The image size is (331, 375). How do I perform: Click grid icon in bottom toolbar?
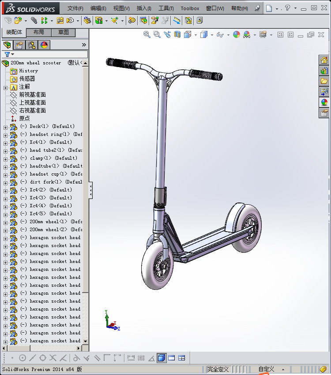coord(141,358)
